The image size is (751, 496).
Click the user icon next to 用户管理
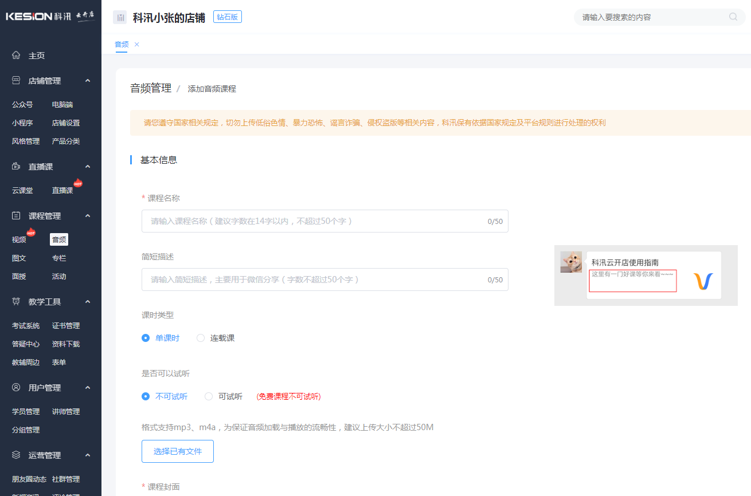[x=15, y=387]
